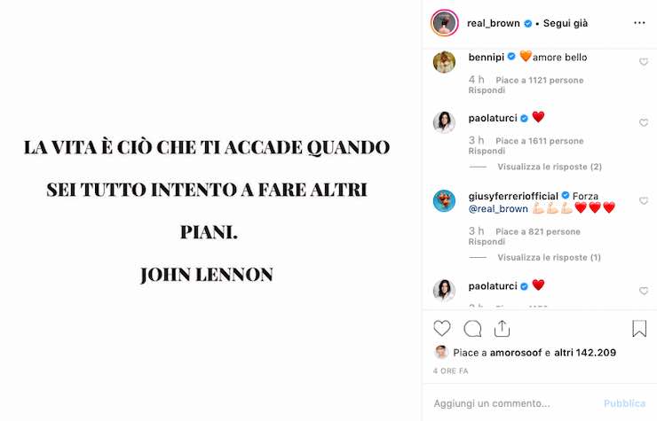Like the first paolaturci comment heart

[644, 122]
